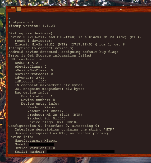The width and height of the screenshot is (151, 163).
Task: Click the mtp-detect command text
Action: pyautogui.click(x=23, y=22)
